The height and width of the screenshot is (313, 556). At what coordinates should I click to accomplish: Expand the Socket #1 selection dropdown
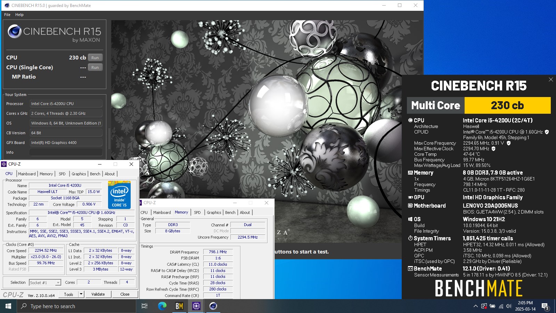[x=58, y=283]
